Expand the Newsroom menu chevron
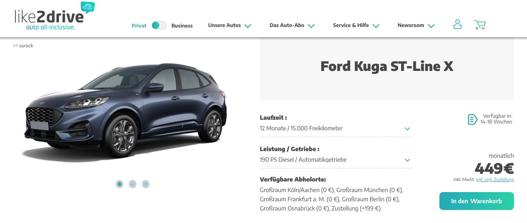 click(431, 26)
